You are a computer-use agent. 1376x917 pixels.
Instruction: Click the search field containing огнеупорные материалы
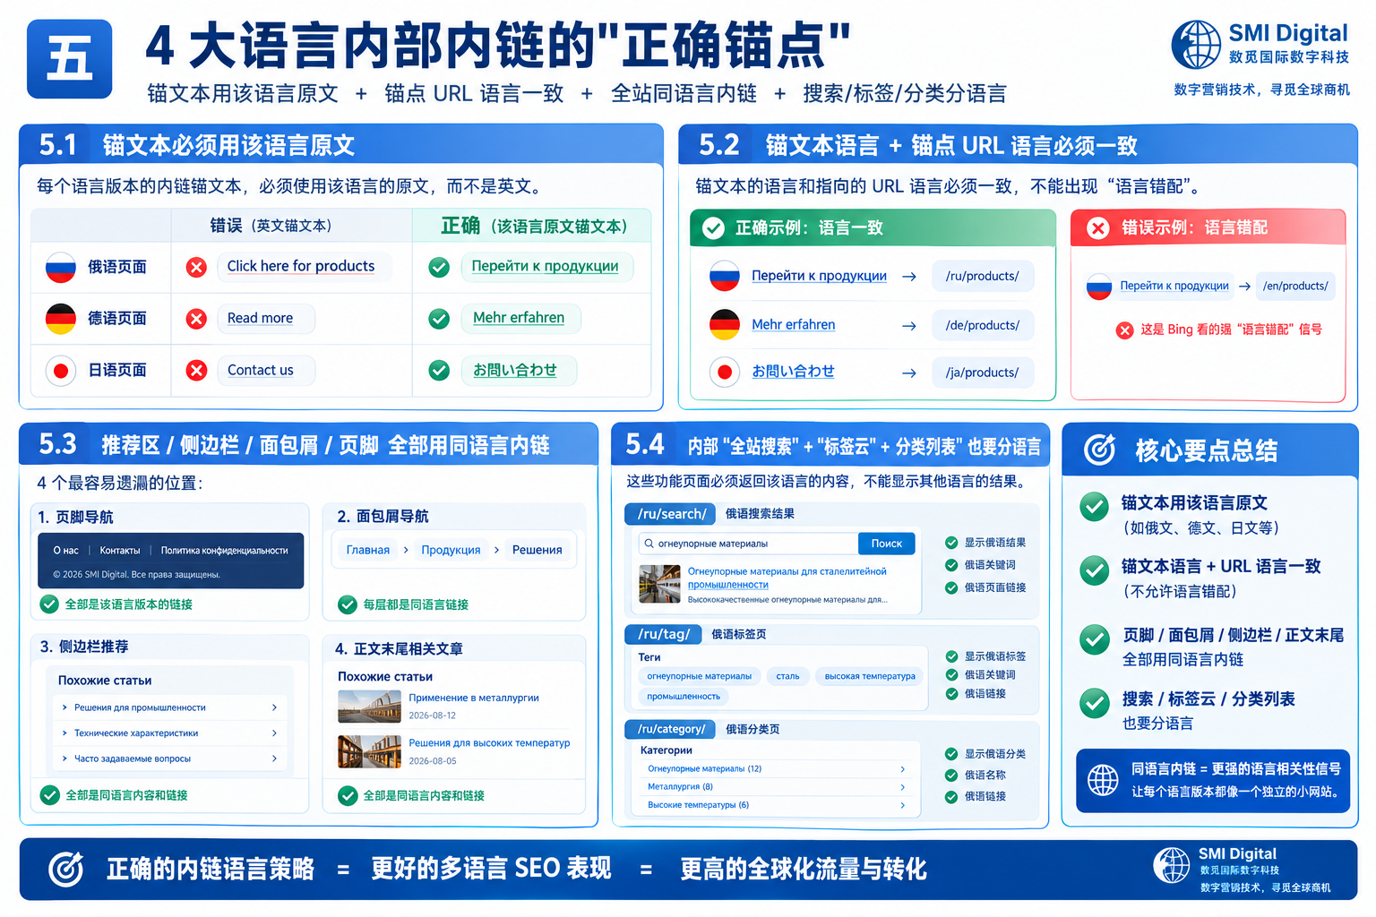748,544
